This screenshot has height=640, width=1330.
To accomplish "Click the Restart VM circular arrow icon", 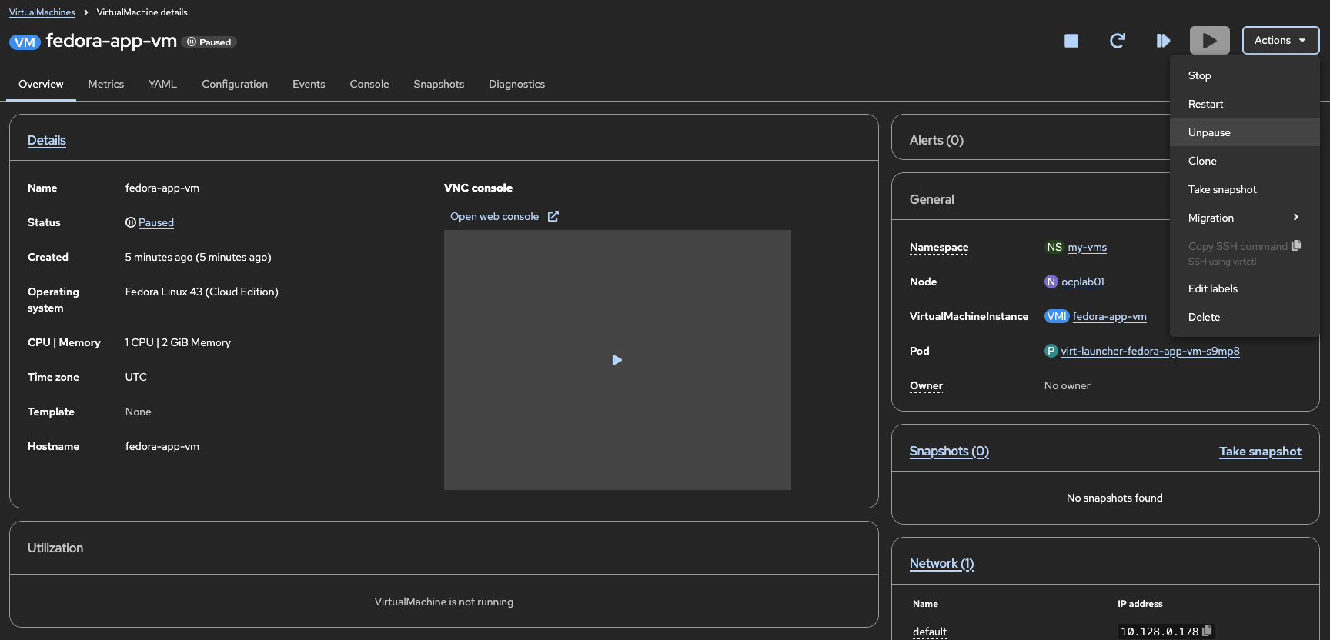I will pyautogui.click(x=1118, y=41).
